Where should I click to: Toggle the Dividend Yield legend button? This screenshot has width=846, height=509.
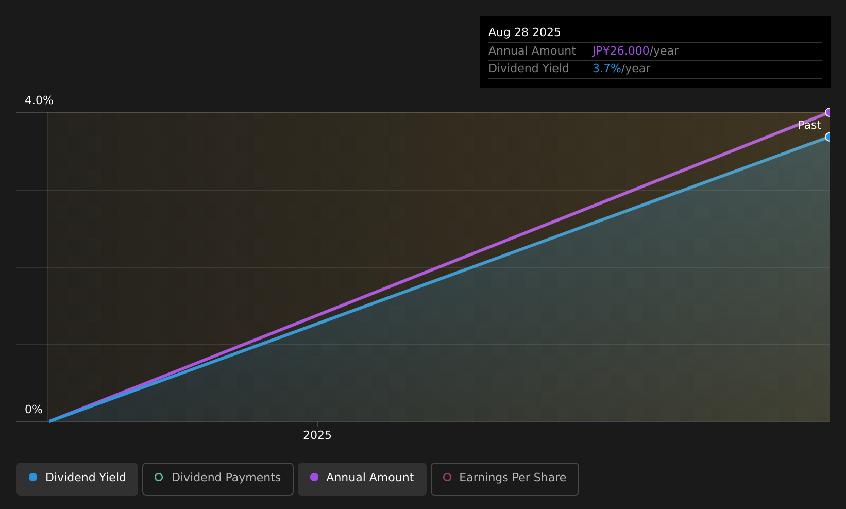pos(77,479)
